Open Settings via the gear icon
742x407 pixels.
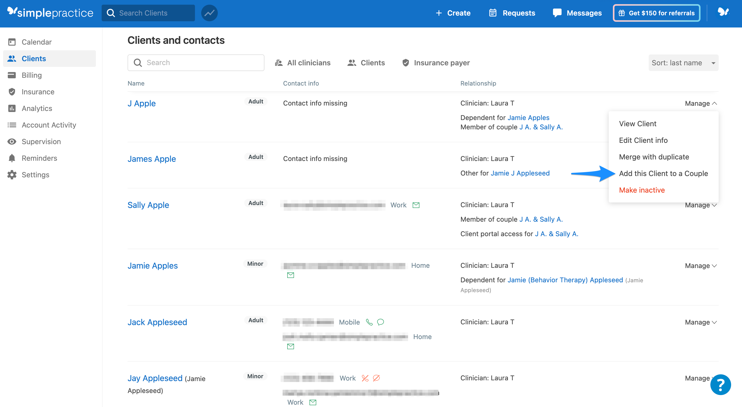tap(11, 174)
